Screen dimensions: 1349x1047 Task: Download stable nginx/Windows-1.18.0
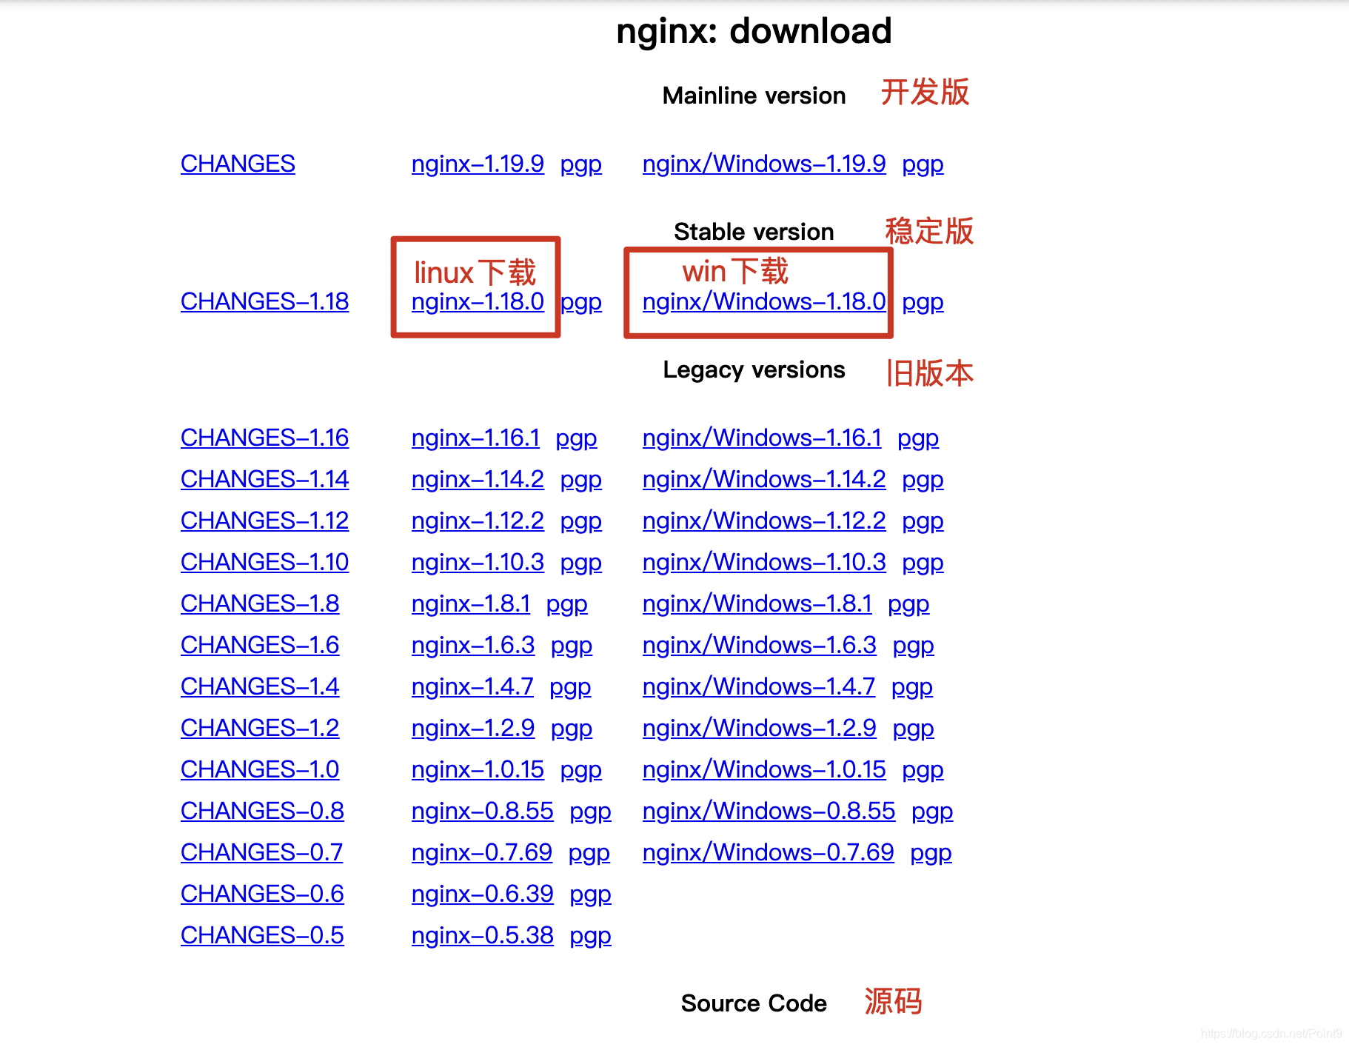(x=764, y=301)
